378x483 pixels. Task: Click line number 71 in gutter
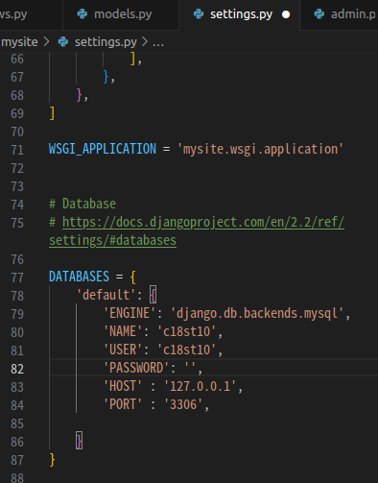coord(17,150)
